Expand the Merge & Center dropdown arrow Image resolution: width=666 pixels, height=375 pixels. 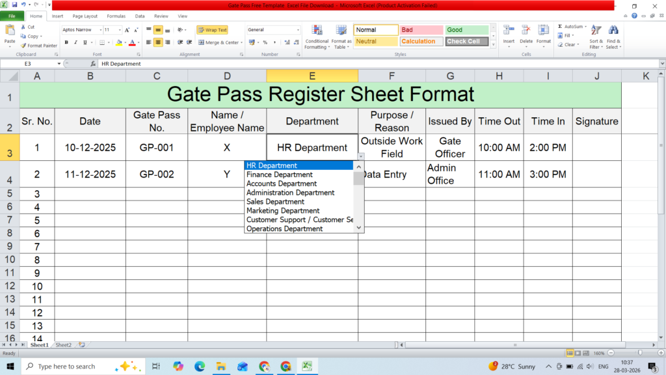click(x=242, y=42)
